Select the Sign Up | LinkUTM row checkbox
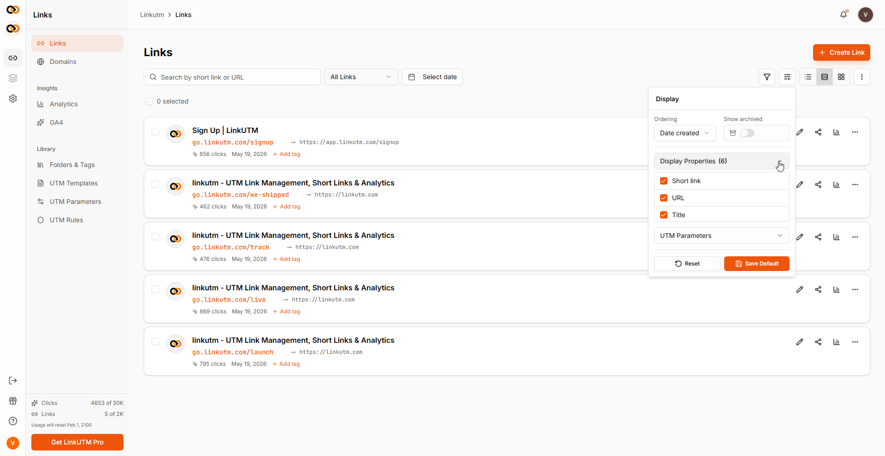This screenshot has height=456, width=885. click(155, 132)
